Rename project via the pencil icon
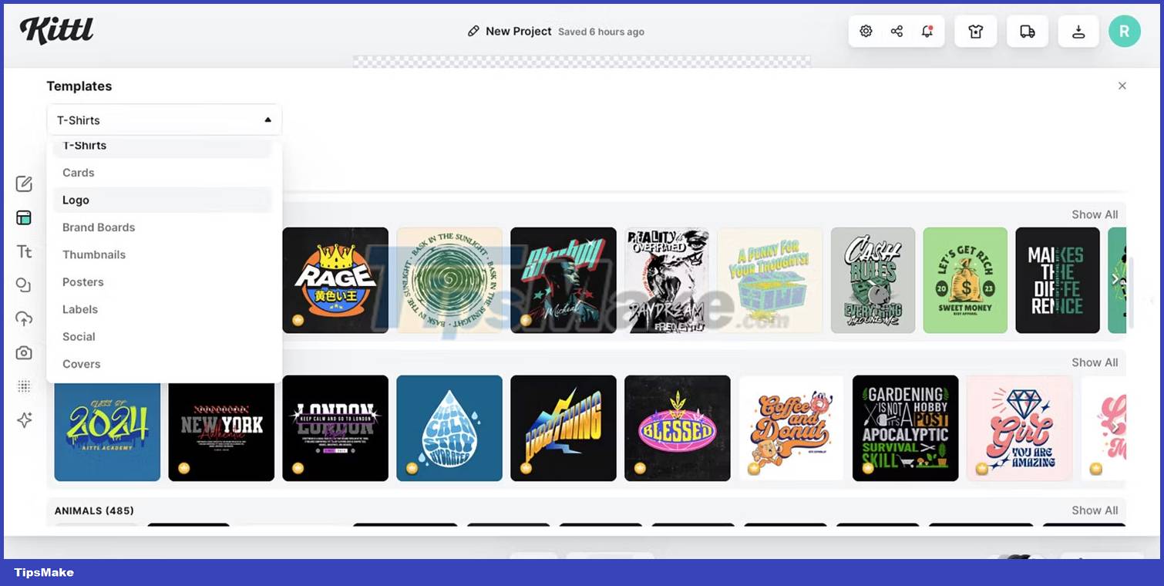Image resolution: width=1164 pixels, height=586 pixels. [473, 32]
